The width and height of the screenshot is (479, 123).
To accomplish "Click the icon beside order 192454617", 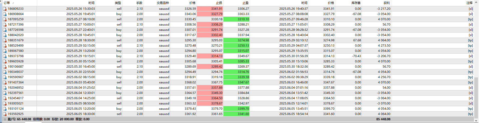I will click(5, 98).
